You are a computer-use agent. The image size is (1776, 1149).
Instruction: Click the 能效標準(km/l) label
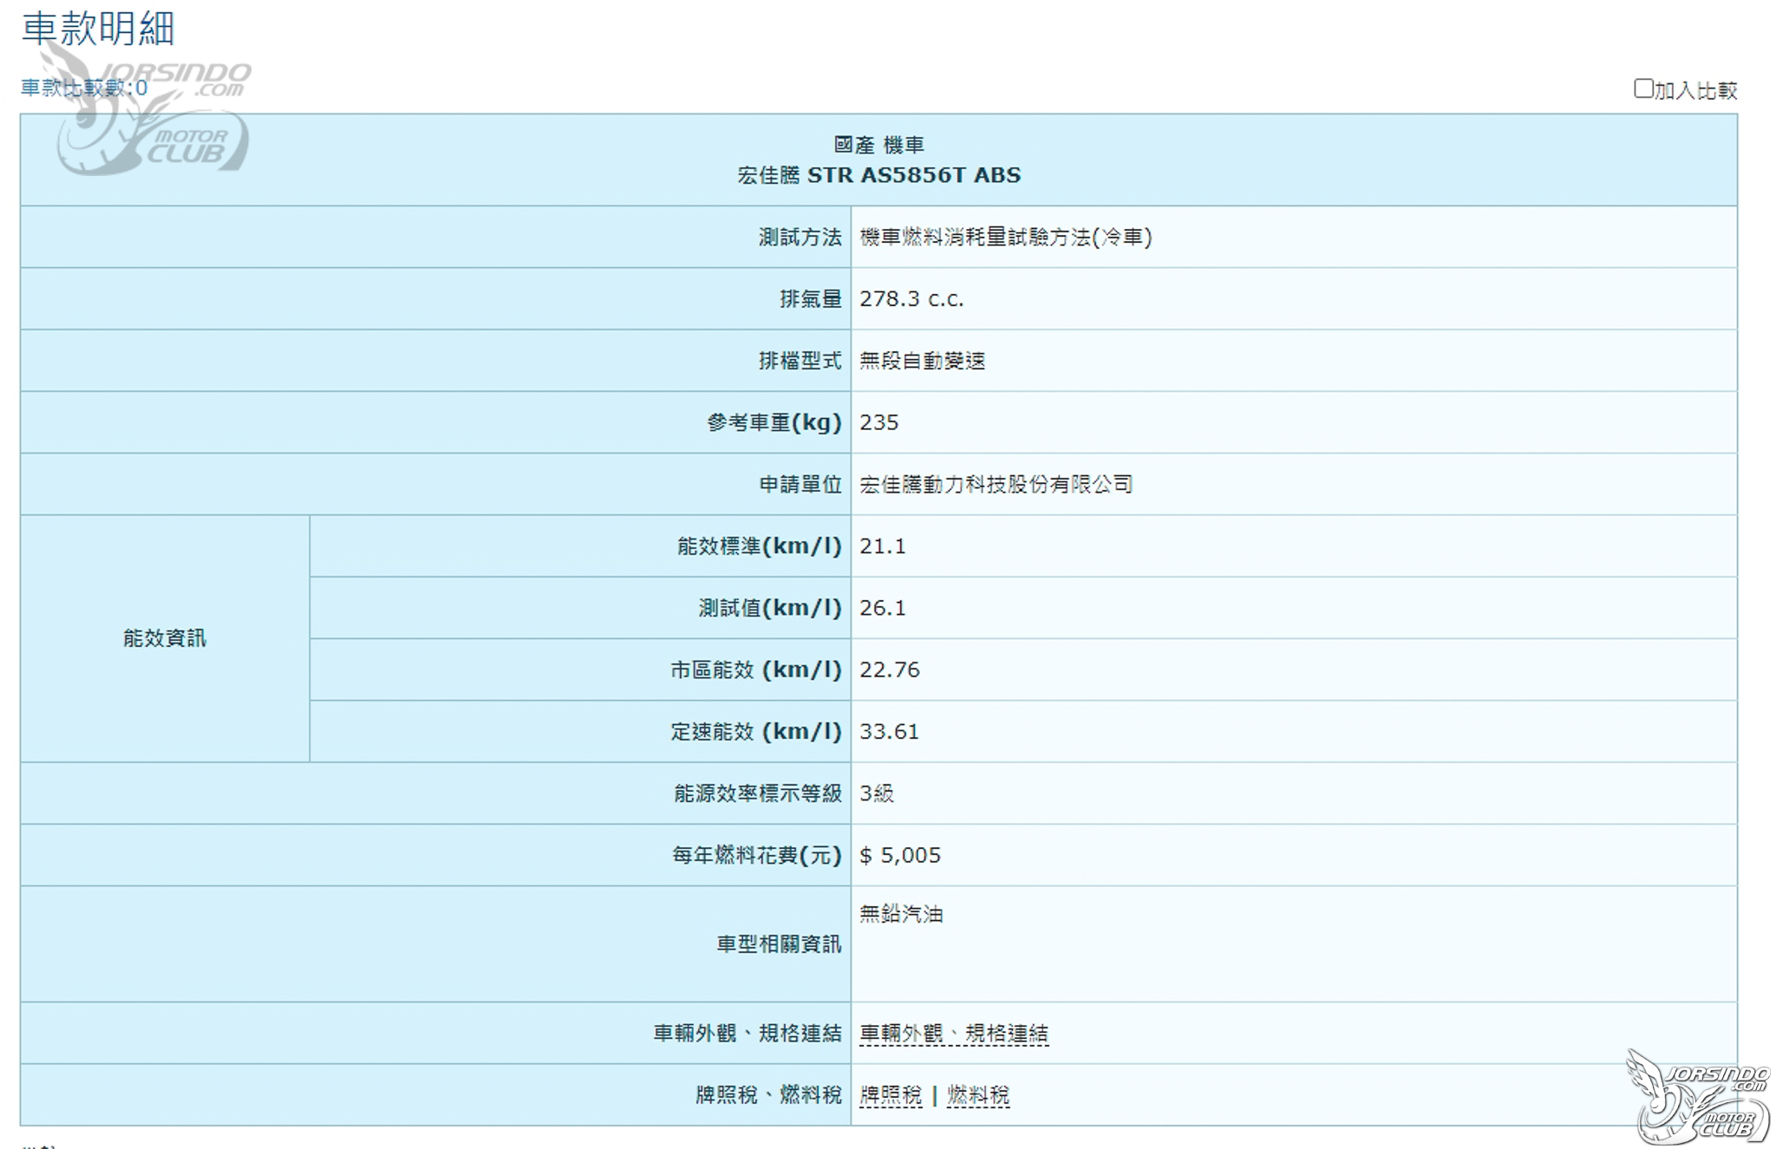tap(759, 546)
